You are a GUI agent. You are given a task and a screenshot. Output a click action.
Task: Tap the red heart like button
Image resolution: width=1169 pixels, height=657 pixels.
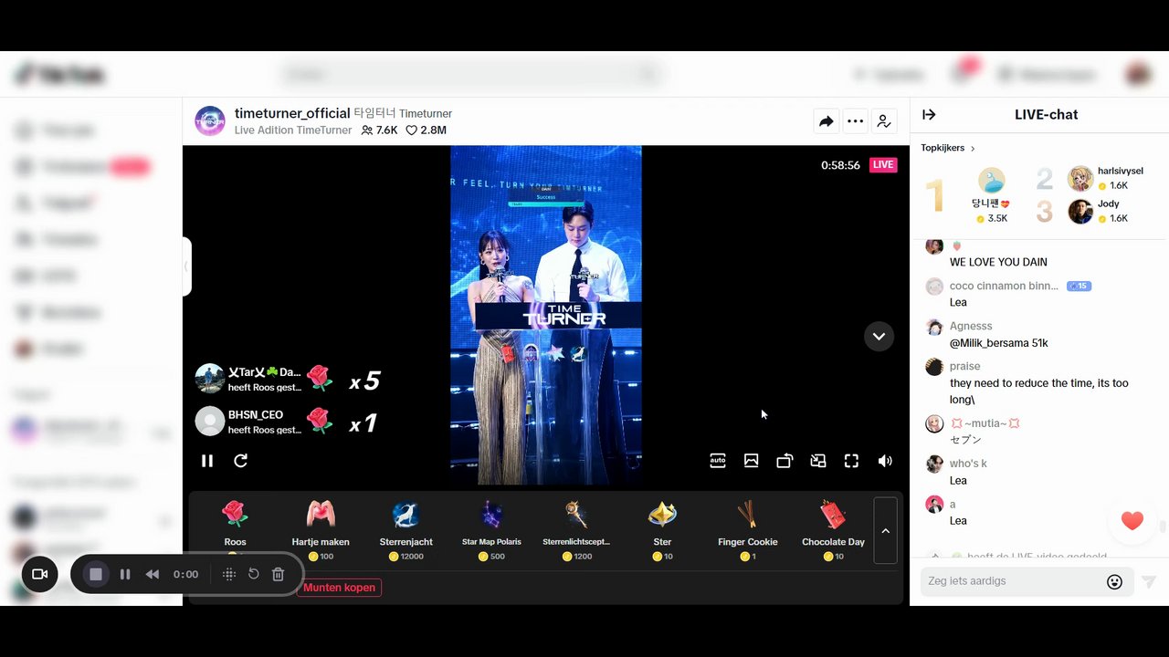(1132, 521)
